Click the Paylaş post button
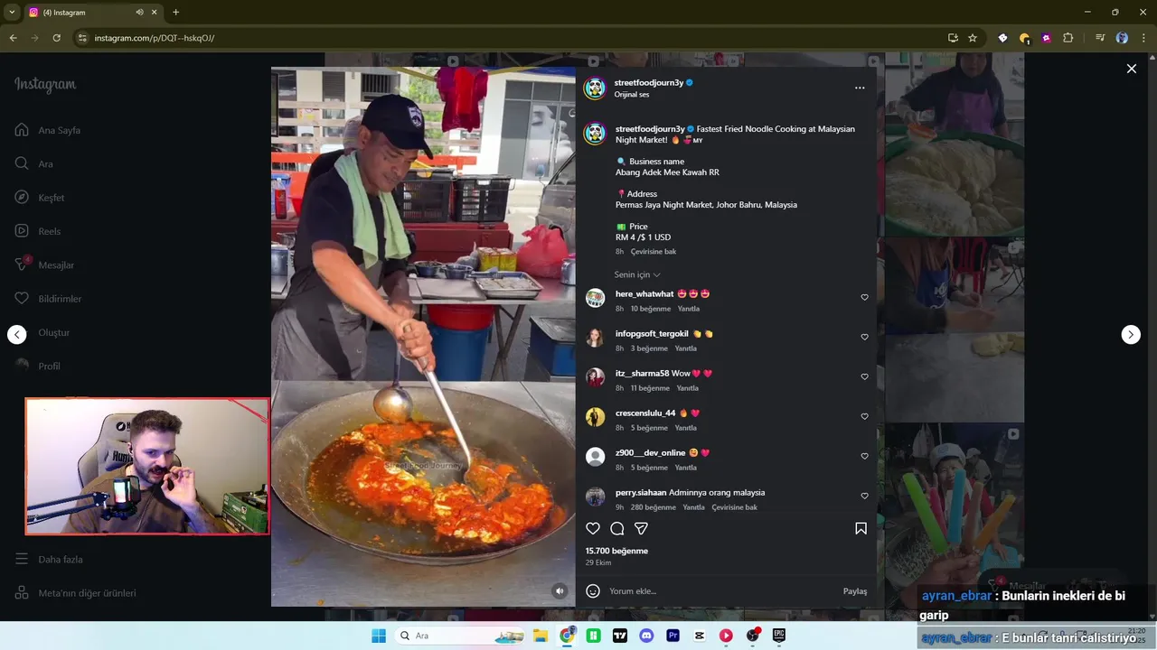This screenshot has width=1157, height=650. pos(855,591)
